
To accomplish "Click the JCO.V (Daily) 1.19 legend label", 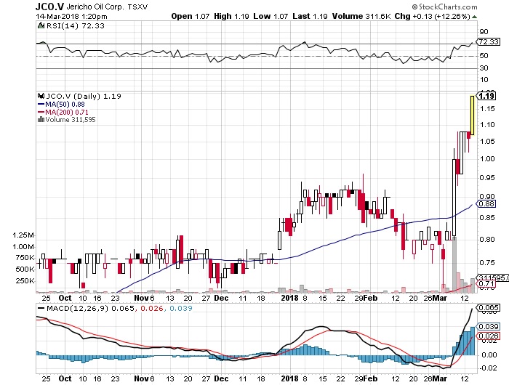I will tap(84, 97).
